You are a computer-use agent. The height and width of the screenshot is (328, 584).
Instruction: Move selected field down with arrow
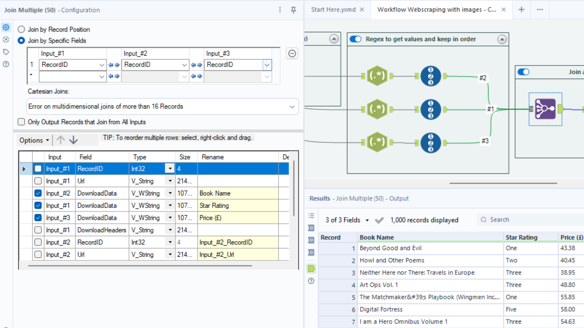coord(74,140)
